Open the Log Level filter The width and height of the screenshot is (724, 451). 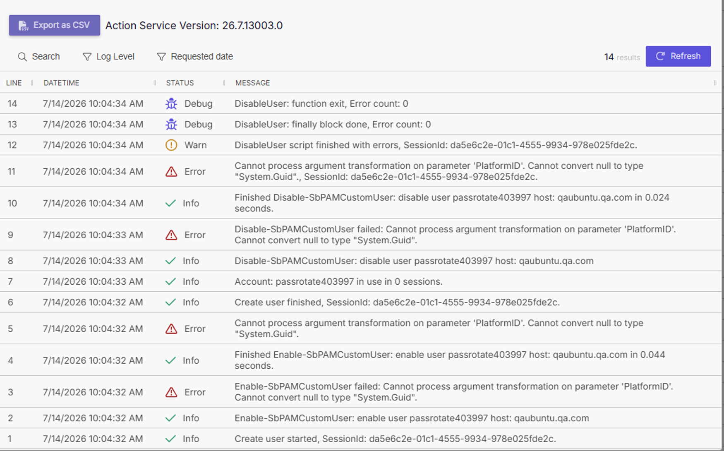pos(108,57)
